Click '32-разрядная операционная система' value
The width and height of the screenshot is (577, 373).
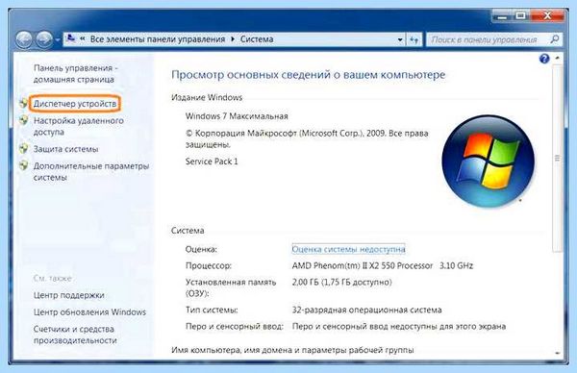366,310
